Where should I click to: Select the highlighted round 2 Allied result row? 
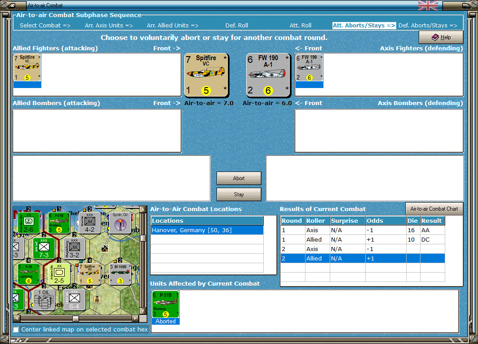pyautogui.click(x=363, y=258)
